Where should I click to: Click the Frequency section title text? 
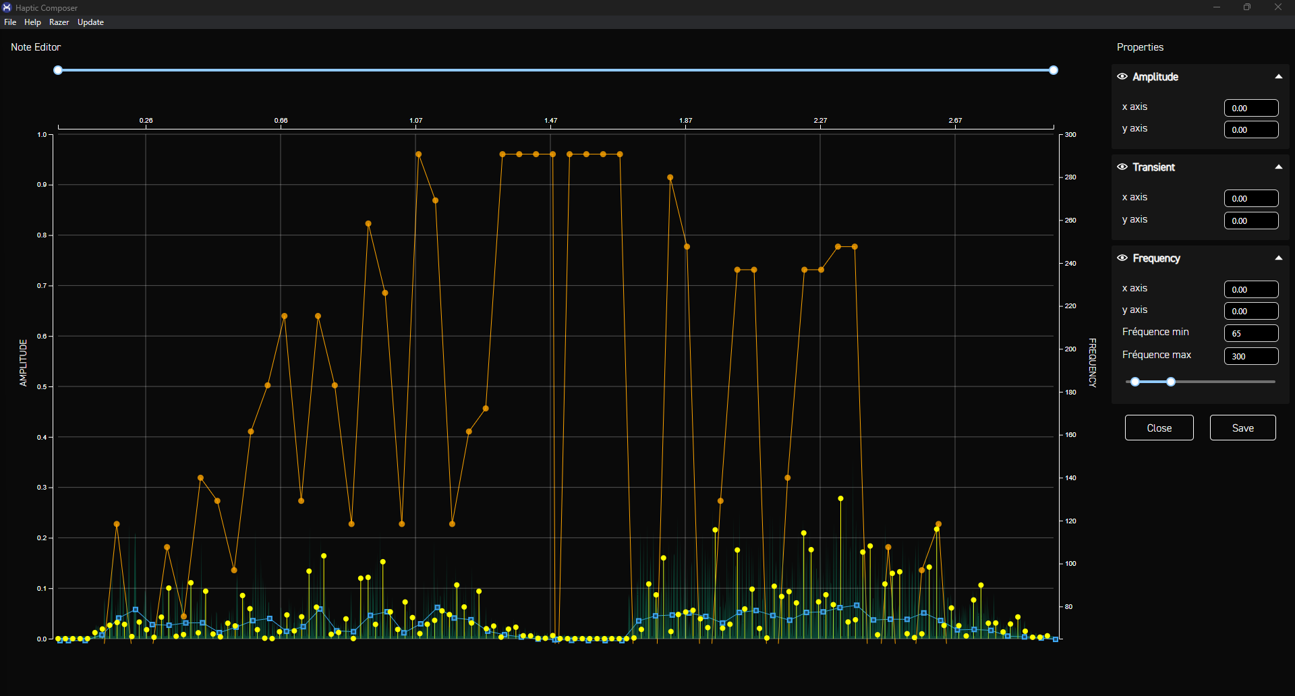tap(1156, 258)
